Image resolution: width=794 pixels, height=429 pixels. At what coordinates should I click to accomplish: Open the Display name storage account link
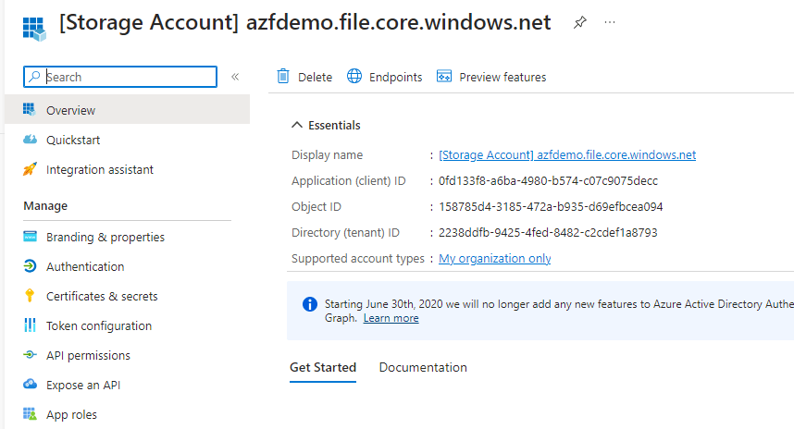coord(566,155)
